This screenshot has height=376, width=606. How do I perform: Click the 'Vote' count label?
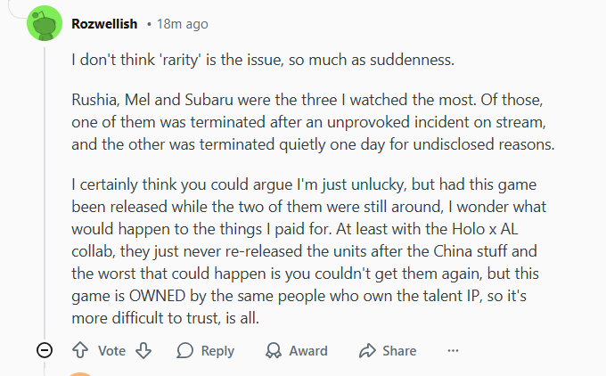(111, 350)
